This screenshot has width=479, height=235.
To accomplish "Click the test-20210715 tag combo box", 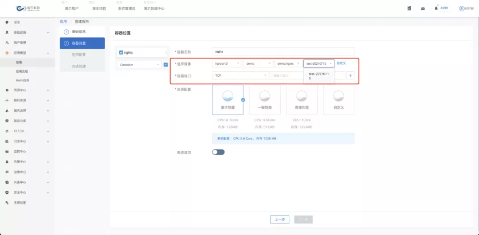I will [x=318, y=63].
